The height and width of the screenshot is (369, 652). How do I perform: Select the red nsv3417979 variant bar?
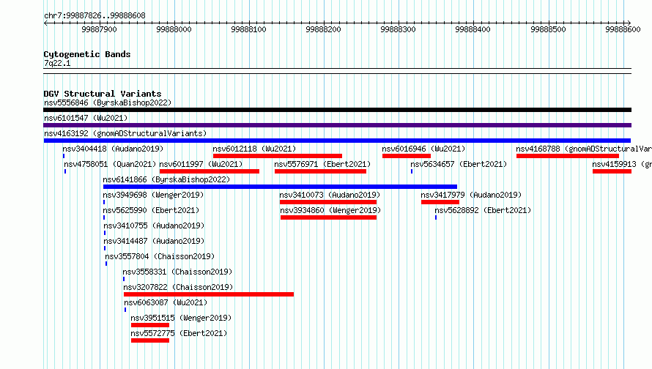[440, 202]
